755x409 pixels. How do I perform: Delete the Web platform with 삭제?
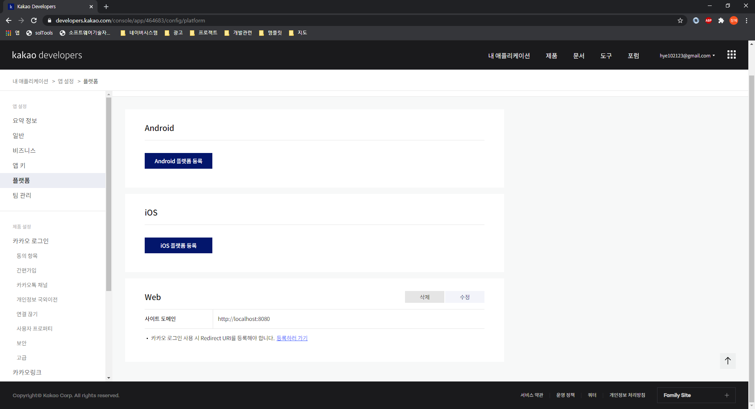pos(425,297)
